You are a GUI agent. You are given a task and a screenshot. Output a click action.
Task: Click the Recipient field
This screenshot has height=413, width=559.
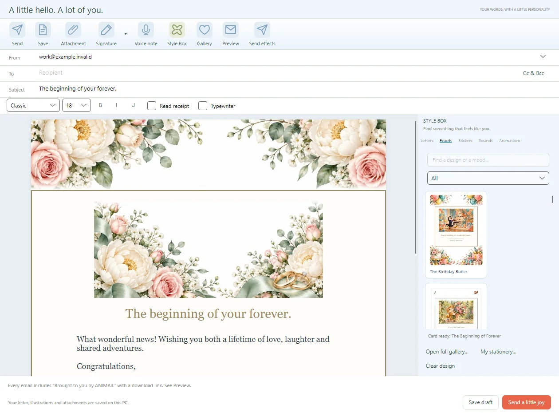click(x=275, y=73)
